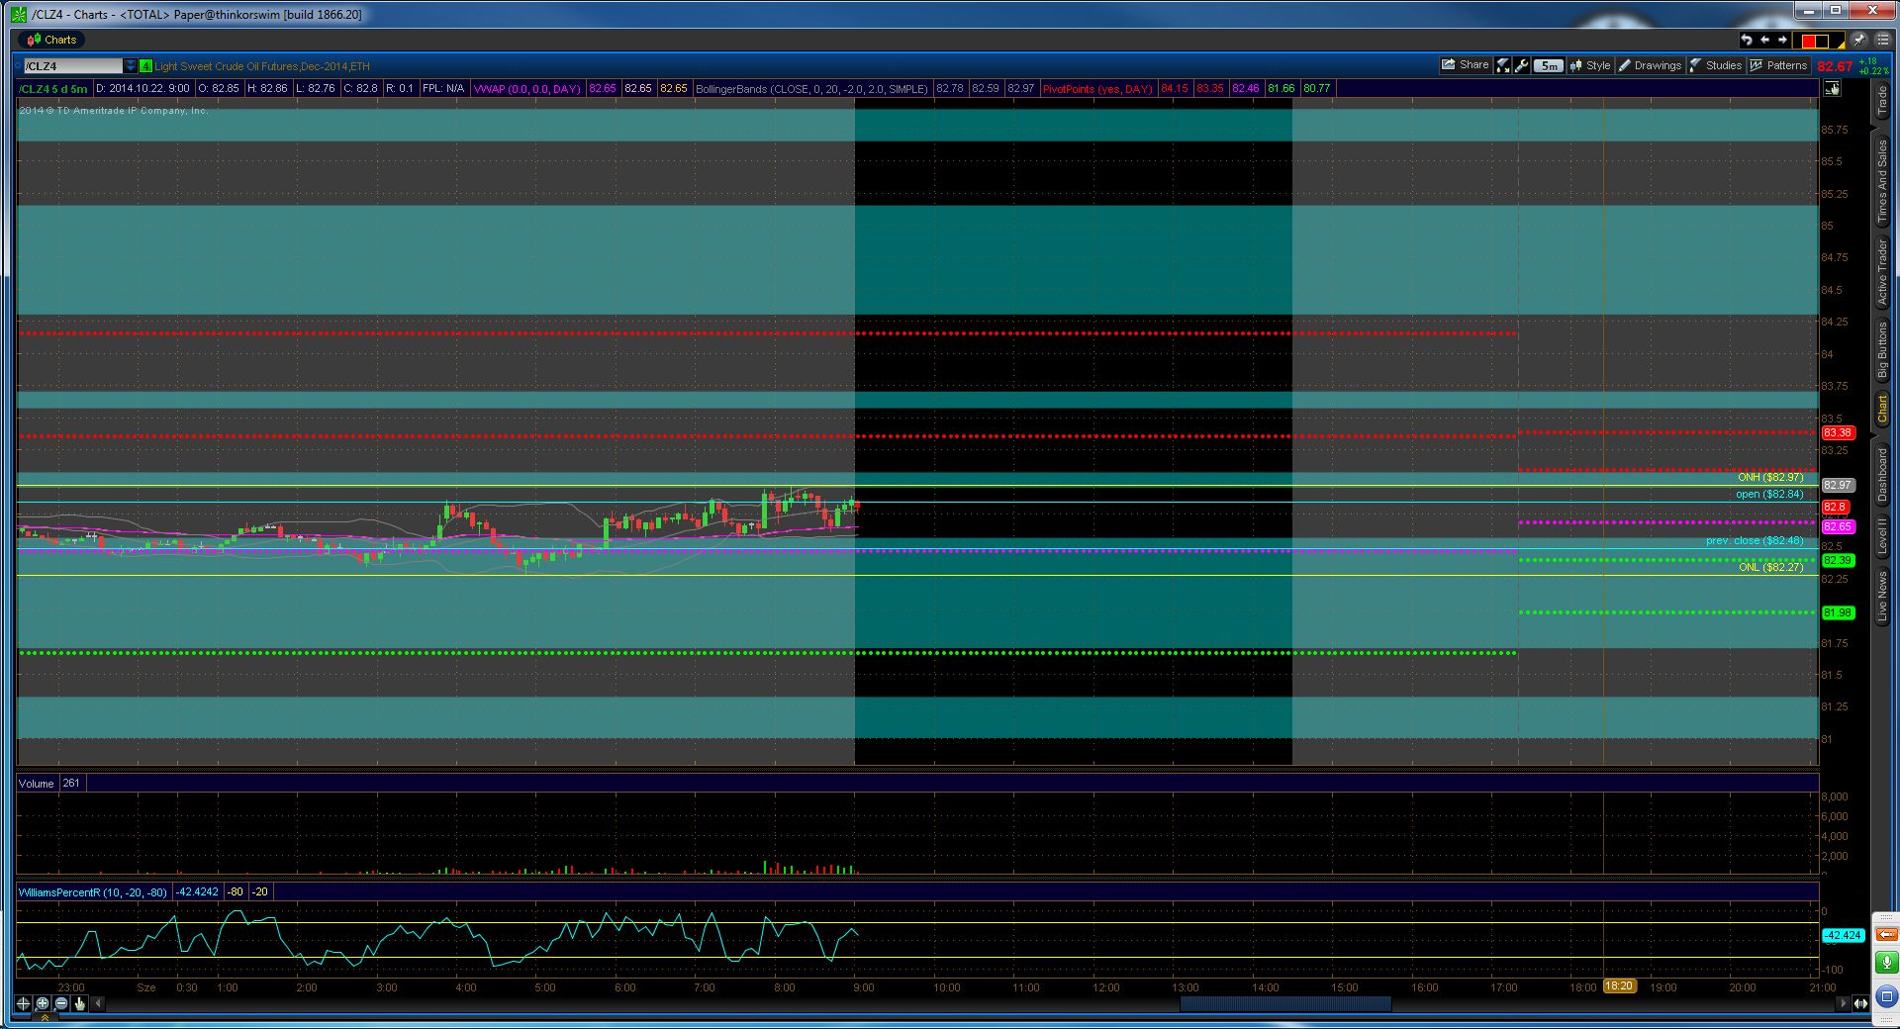The width and height of the screenshot is (1900, 1029).
Task: Change the 5m timeframe selector
Action: coord(1549,66)
